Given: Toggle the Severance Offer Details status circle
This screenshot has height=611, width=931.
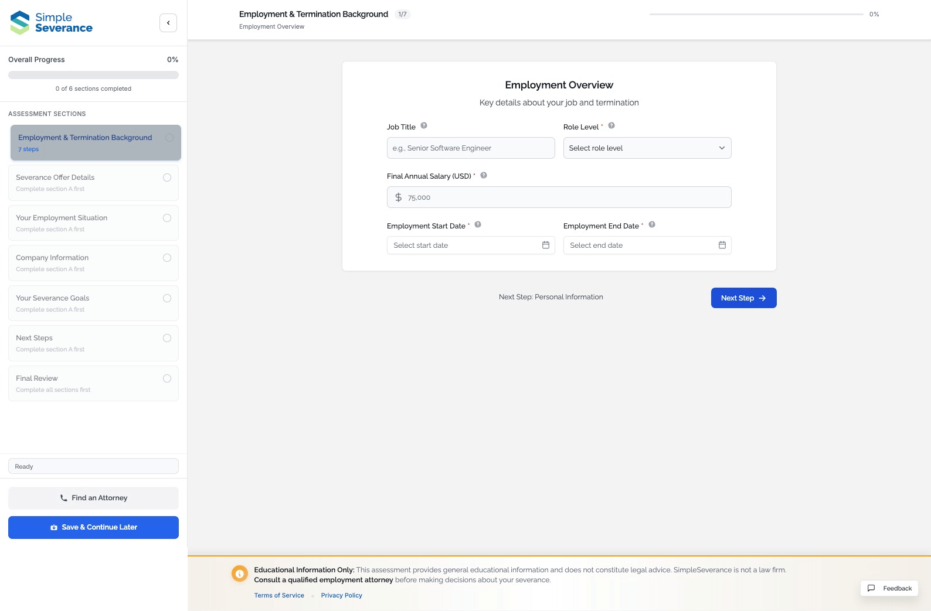Looking at the screenshot, I should pyautogui.click(x=167, y=178).
